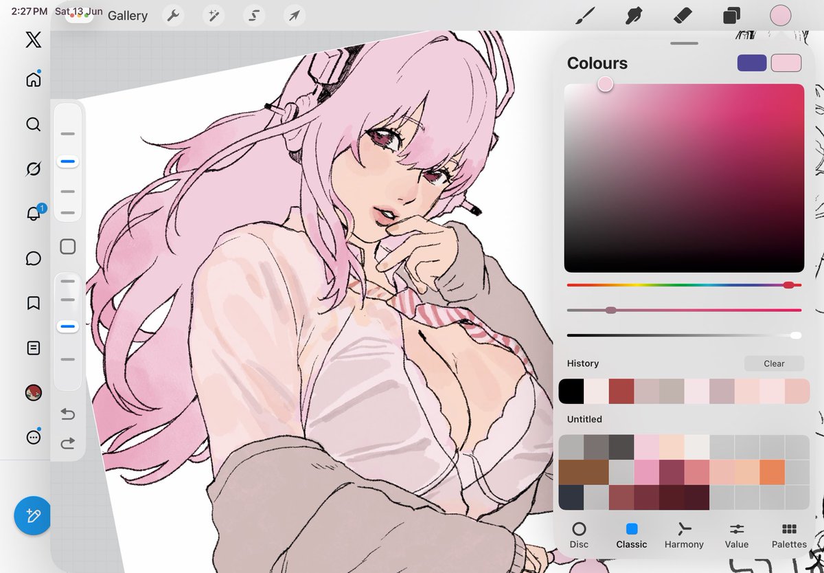Open X Messages
The width and height of the screenshot is (824, 573).
point(33,258)
